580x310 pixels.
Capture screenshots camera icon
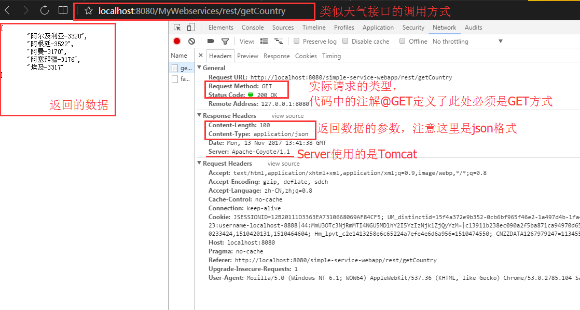point(211,41)
